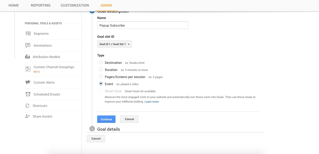Open the Custom Alerts link

pos(44,82)
